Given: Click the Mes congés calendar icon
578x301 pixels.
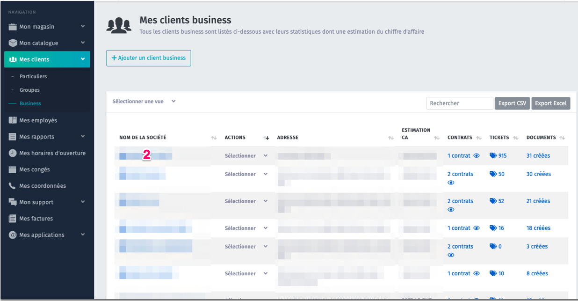Looking at the screenshot, I should click(x=13, y=169).
